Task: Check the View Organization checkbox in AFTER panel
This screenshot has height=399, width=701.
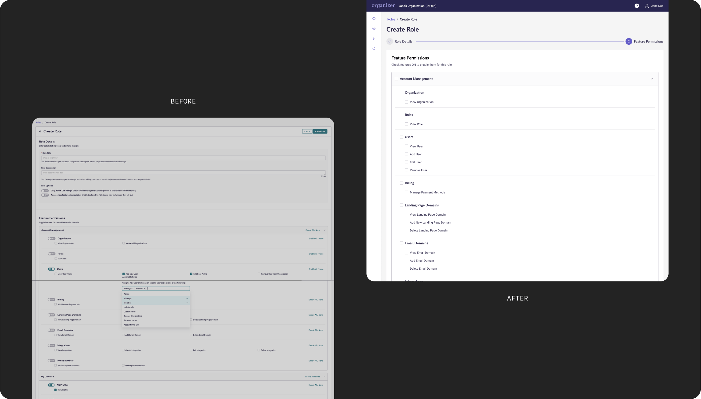Action: 407,102
